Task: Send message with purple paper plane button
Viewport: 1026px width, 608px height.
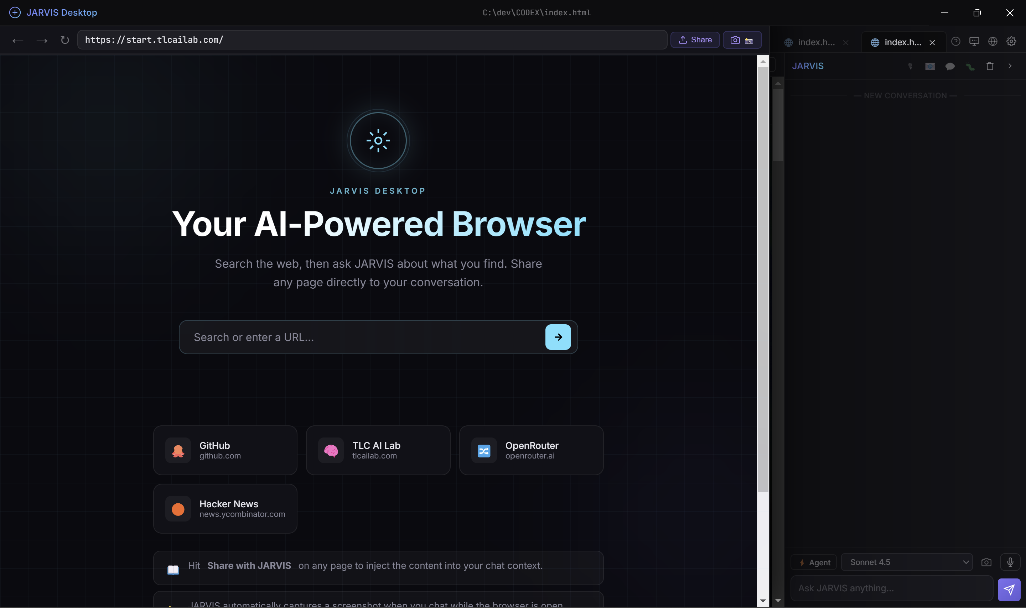Action: [x=1009, y=589]
